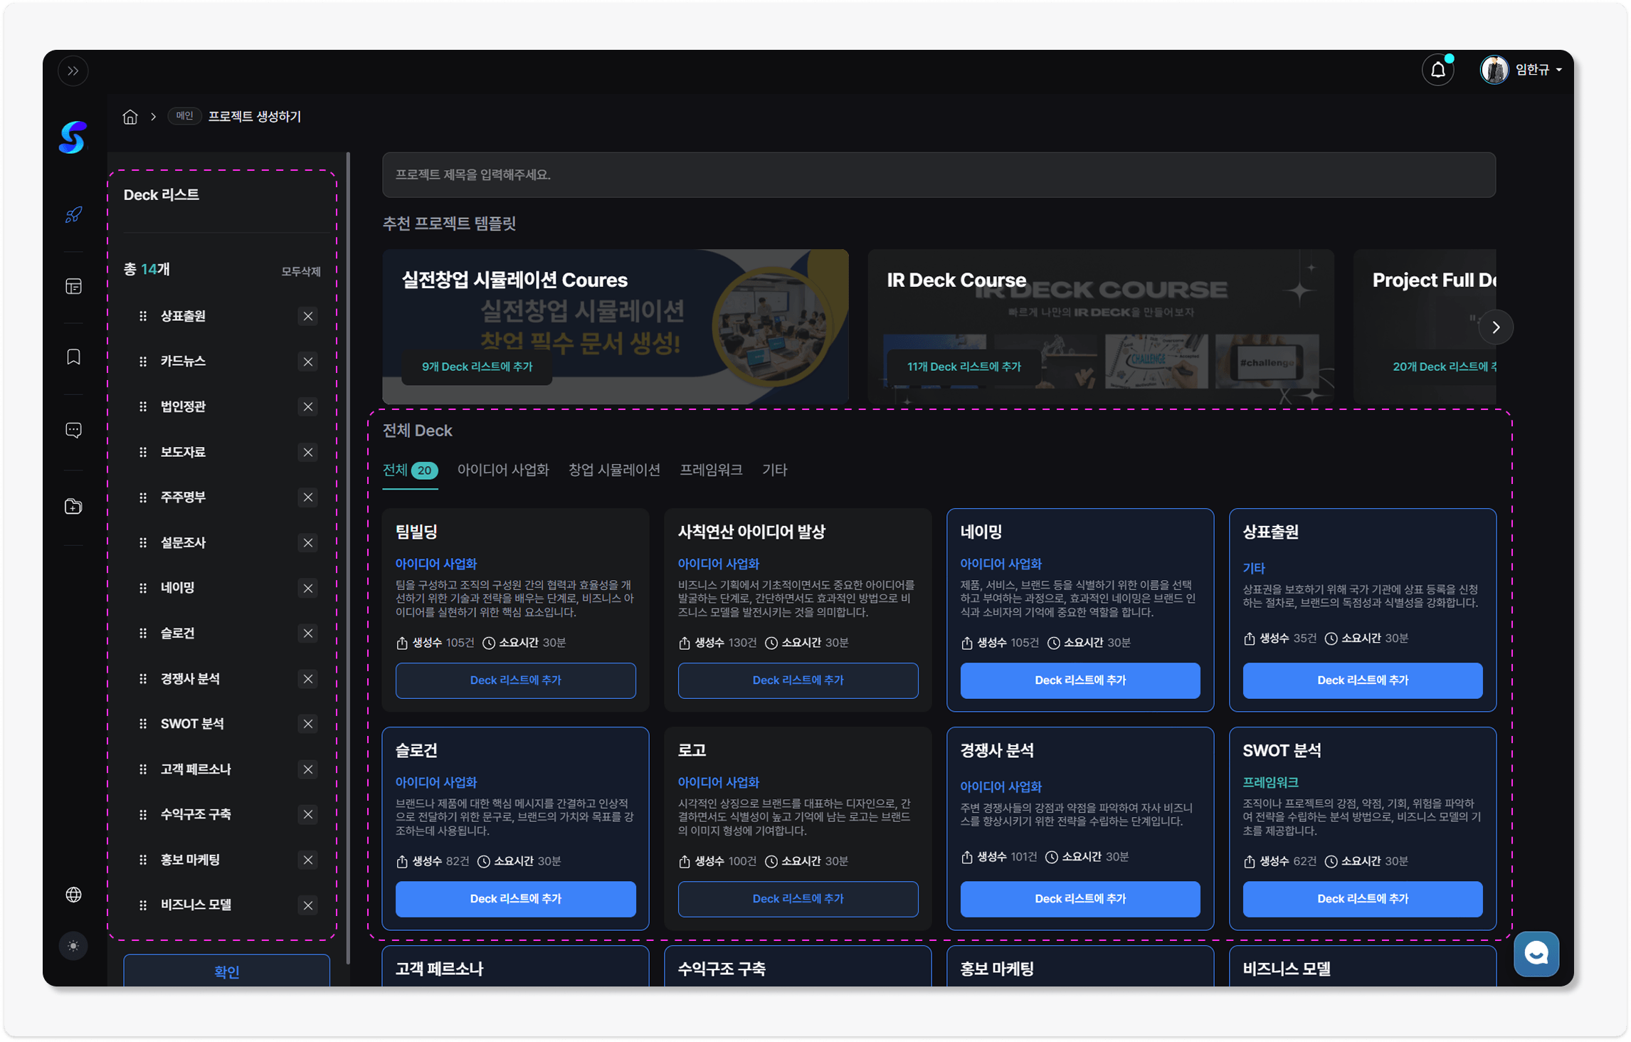Show next recommended templates with right arrow
Viewport: 1631px width, 1042px height.
(x=1496, y=327)
